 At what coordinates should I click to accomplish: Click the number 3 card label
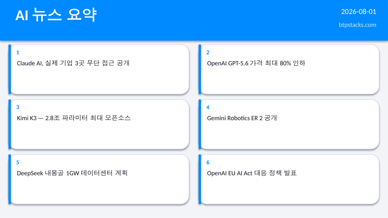(x=18, y=107)
